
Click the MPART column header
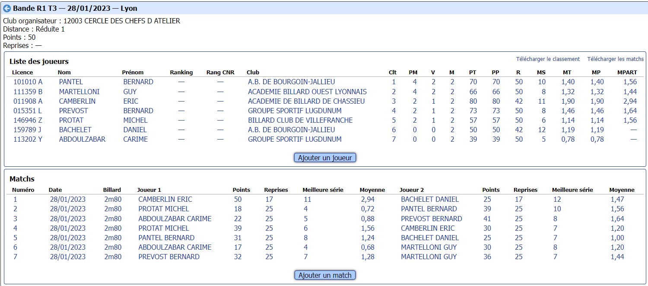point(627,73)
